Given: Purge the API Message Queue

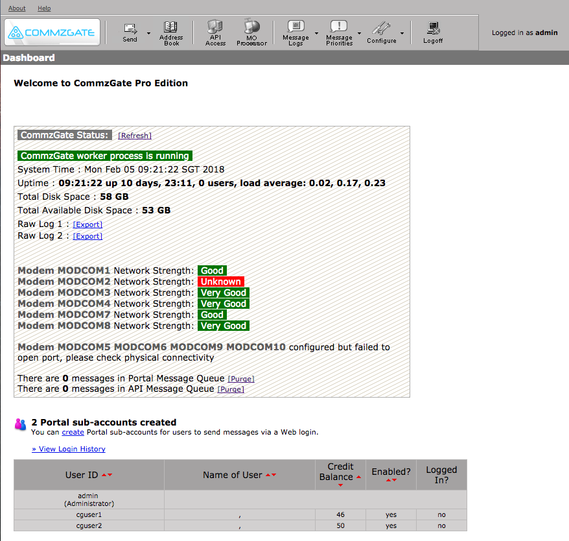Looking at the screenshot, I should [231, 389].
